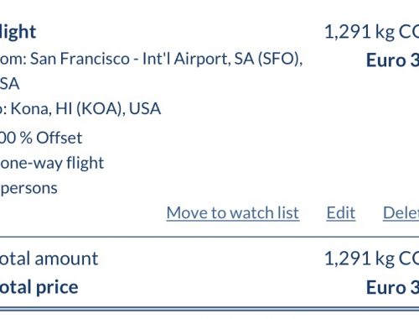Click the Euro price under the flight's CO2 value
Viewport: 419px width, 319px height.
(392, 60)
